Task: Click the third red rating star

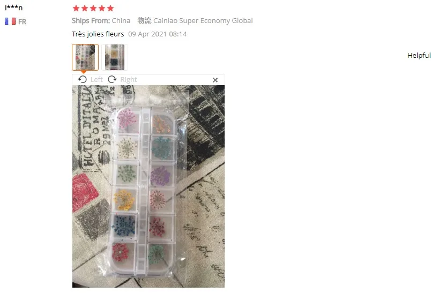Action: (x=93, y=8)
